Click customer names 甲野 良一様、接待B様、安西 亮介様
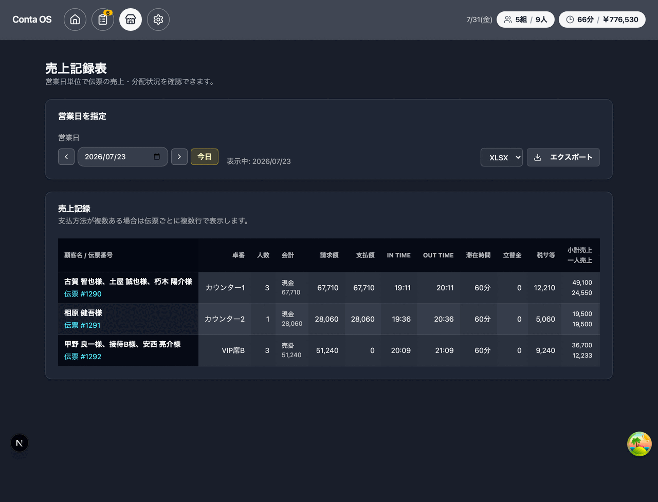This screenshot has height=502, width=658. (122, 344)
